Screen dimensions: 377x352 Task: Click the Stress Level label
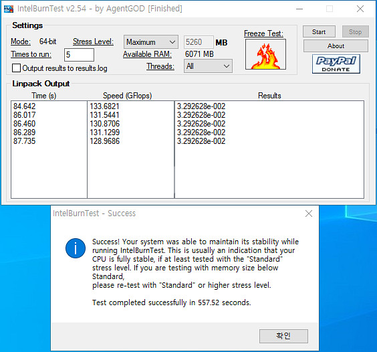(x=93, y=41)
